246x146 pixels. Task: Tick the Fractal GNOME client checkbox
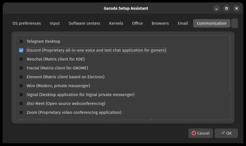21,68
